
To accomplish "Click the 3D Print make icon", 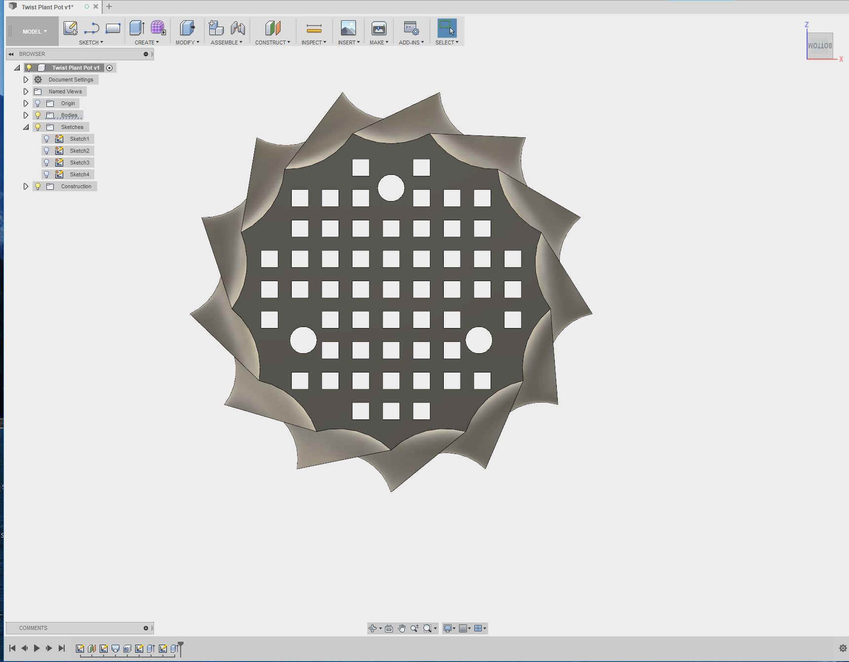I will 379,28.
